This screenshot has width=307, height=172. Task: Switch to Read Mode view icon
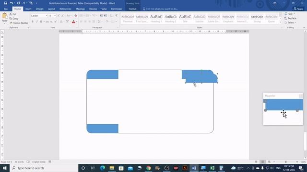[256, 162]
